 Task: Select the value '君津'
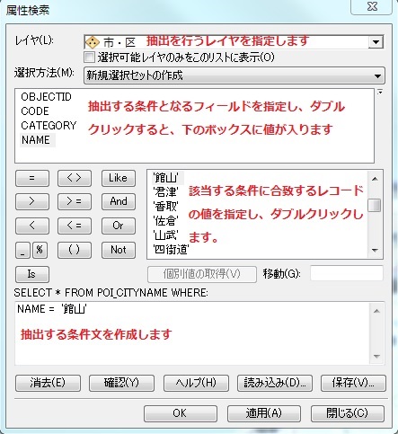[165, 192]
